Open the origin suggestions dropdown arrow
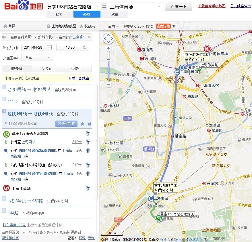Screen dimensions: 252x242 point(97,7)
